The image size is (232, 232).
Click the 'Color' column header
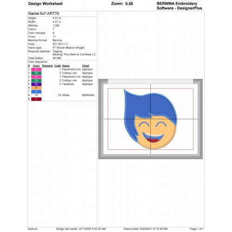pyautogui.click(x=36, y=66)
